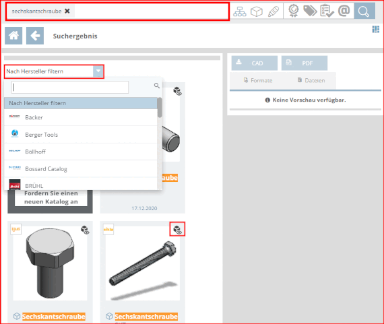Image resolution: width=384 pixels, height=324 pixels.
Task: Filter by manufacturer Bollhoff
Action: pos(81,152)
